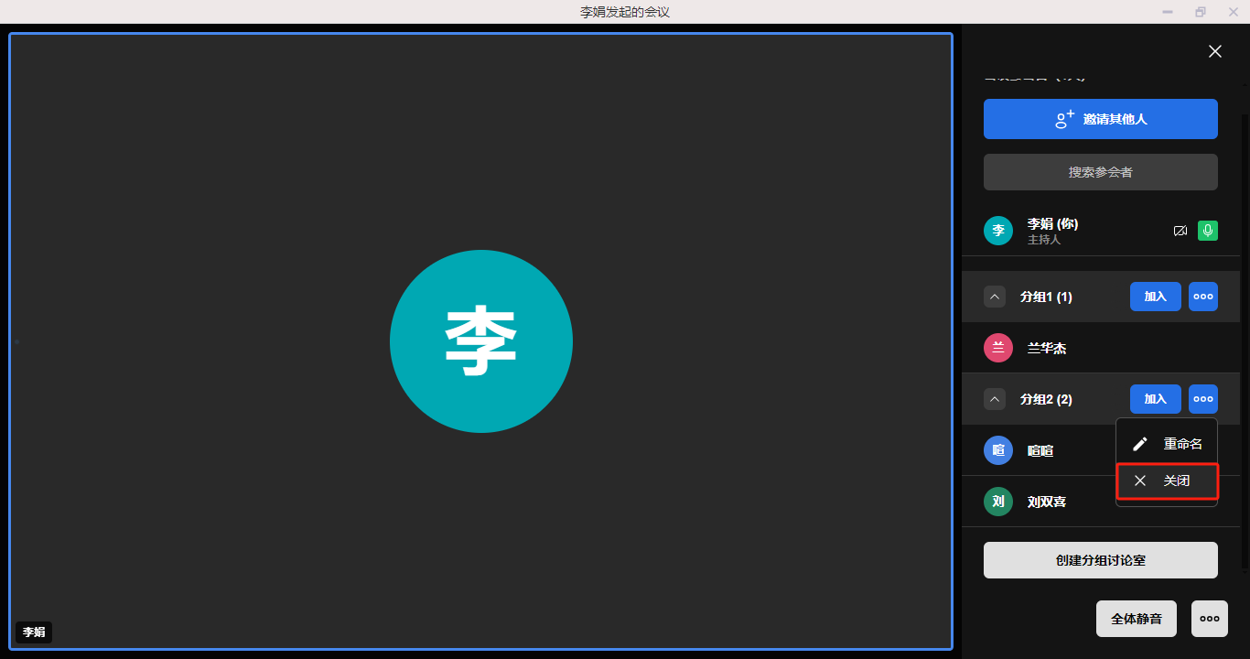Viewport: 1250px width, 659px height.
Task: Collapse the 分组1 breakout room
Action: [995, 297]
